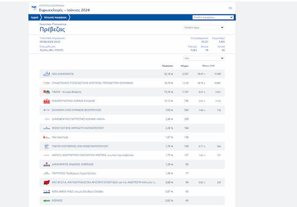The width and height of the screenshot is (297, 207).
Task: Open ΠΑΣΟΚ - Κίνημα Αλλαγής party link
Action: [66, 92]
